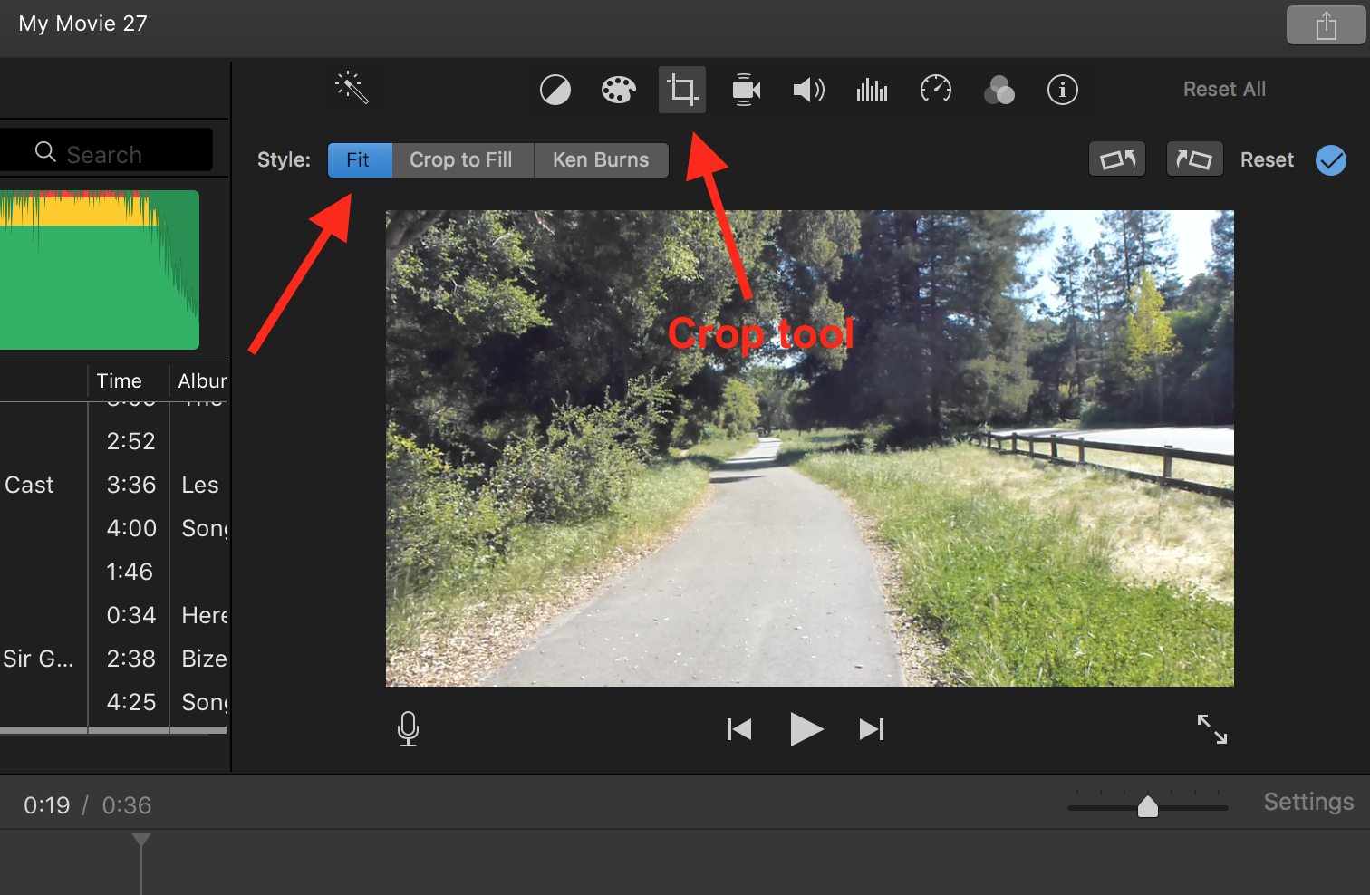Screen dimensions: 1370x895
Task: Switch to Crop to Fill style
Action: (462, 159)
